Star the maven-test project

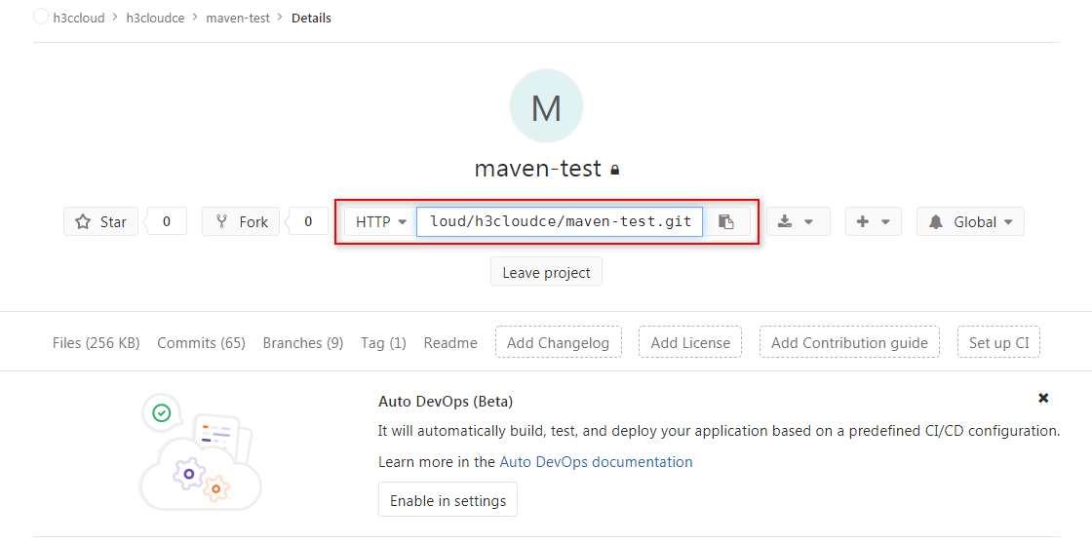click(101, 221)
